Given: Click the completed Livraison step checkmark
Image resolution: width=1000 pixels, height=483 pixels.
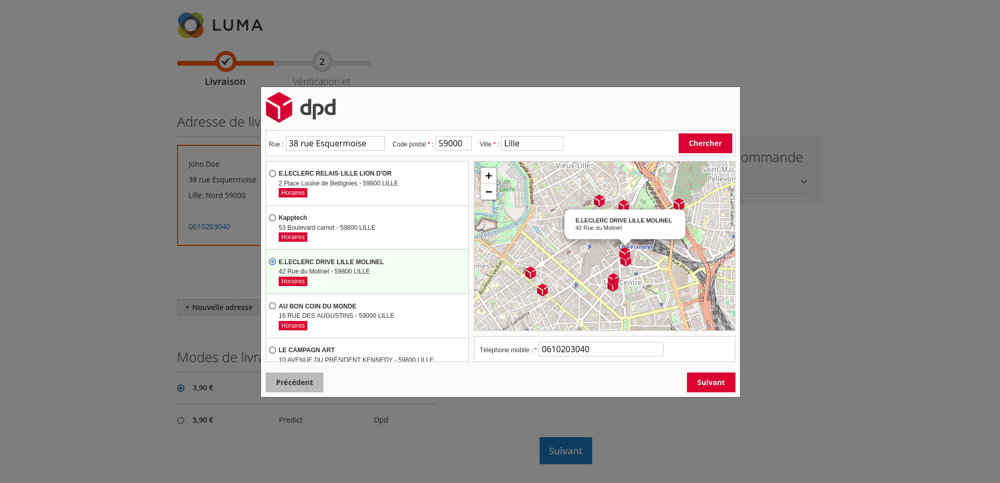Looking at the screenshot, I should pyautogui.click(x=225, y=61).
